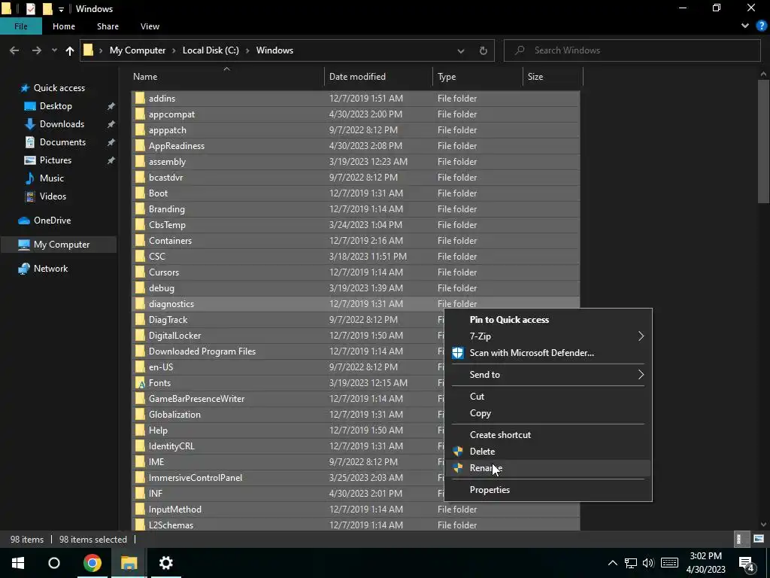Switch to large icons view

pyautogui.click(x=759, y=539)
